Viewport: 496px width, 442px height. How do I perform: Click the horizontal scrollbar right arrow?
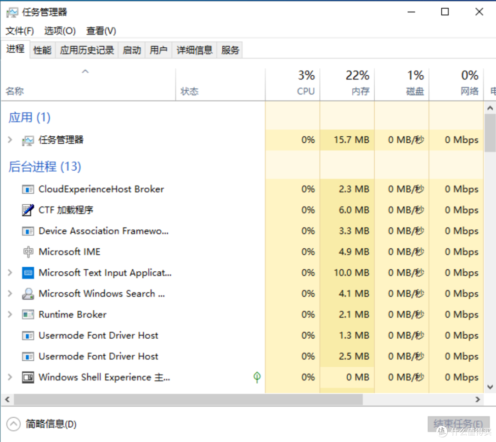[x=478, y=400]
